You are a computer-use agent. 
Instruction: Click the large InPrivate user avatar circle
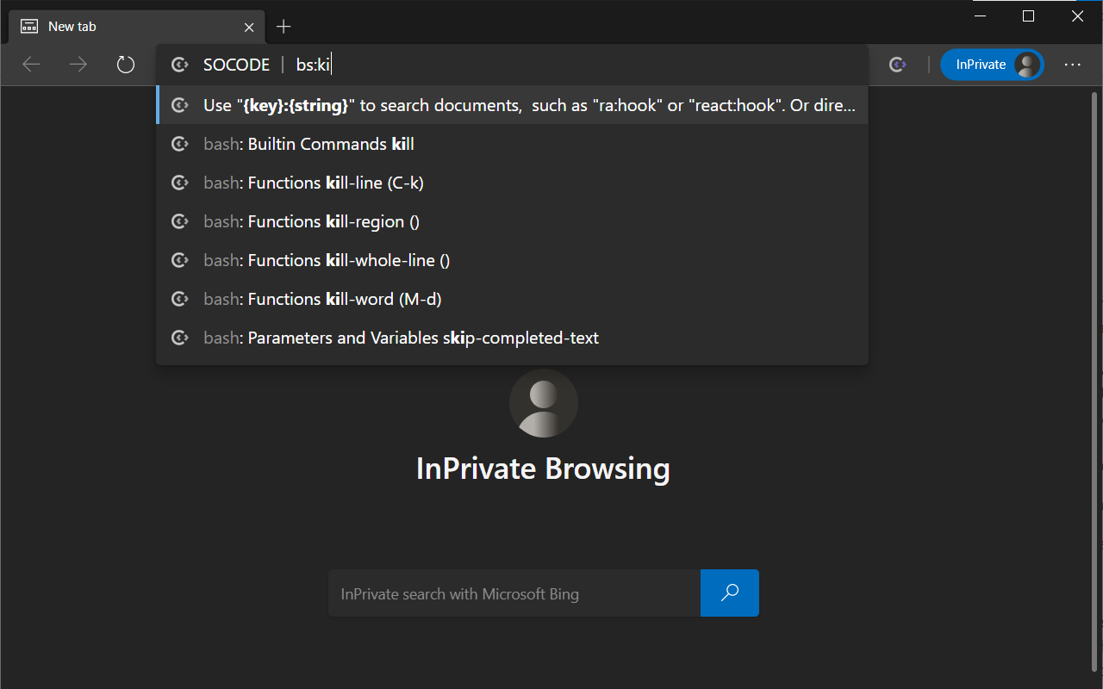click(543, 402)
